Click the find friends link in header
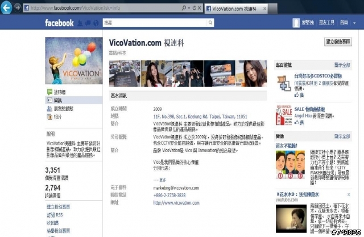The height and width of the screenshot is (237, 364). 326,23
